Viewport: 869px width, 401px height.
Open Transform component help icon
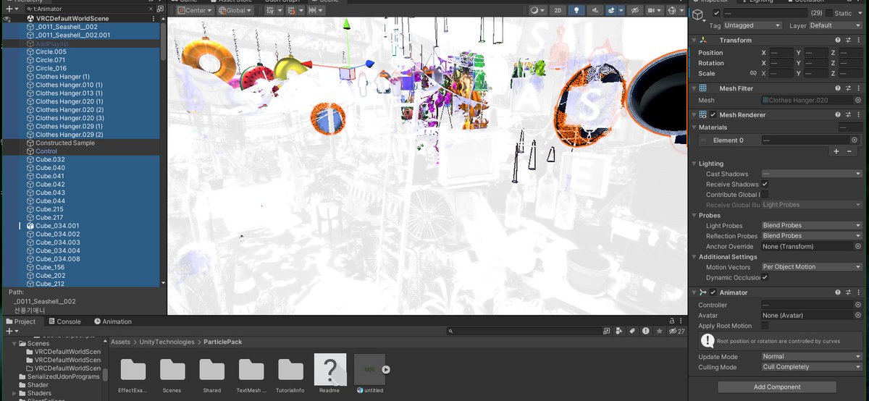pyautogui.click(x=838, y=41)
